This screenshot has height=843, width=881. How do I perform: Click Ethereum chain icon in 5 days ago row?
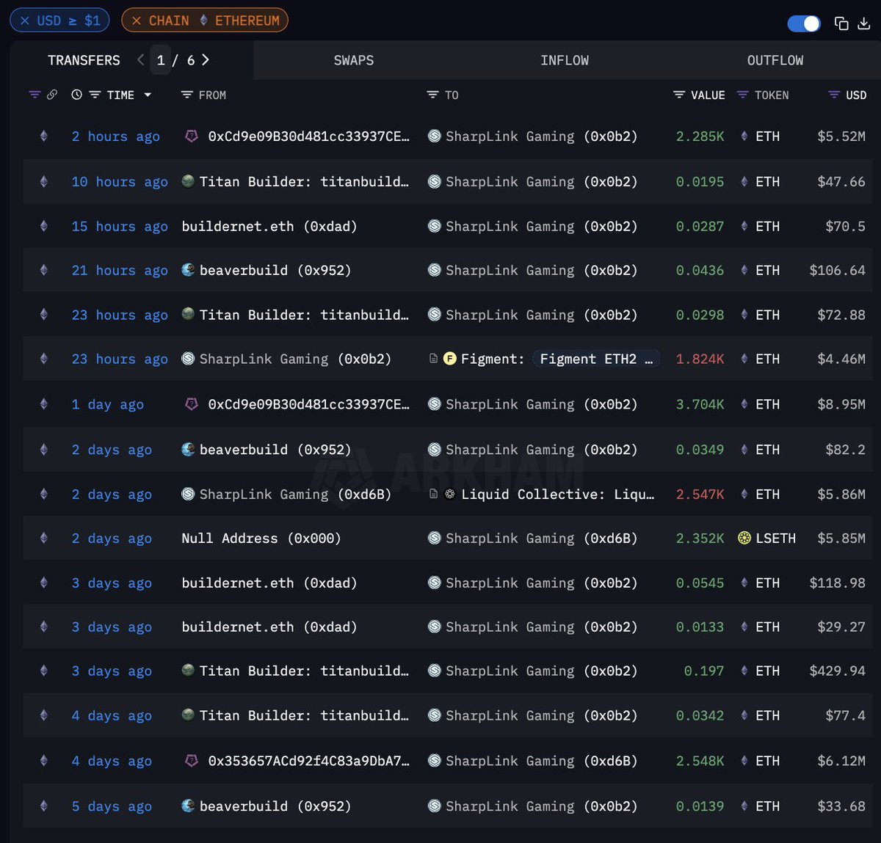[x=44, y=806]
